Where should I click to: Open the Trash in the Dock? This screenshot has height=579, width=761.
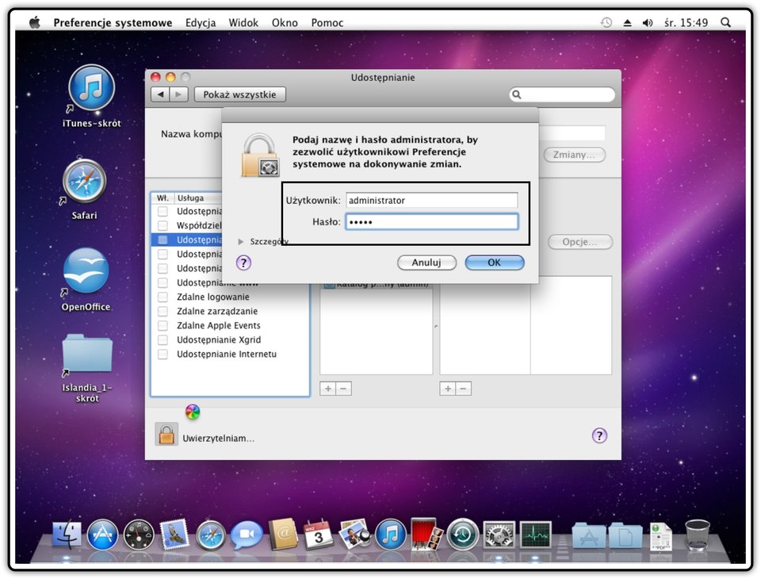tap(697, 535)
